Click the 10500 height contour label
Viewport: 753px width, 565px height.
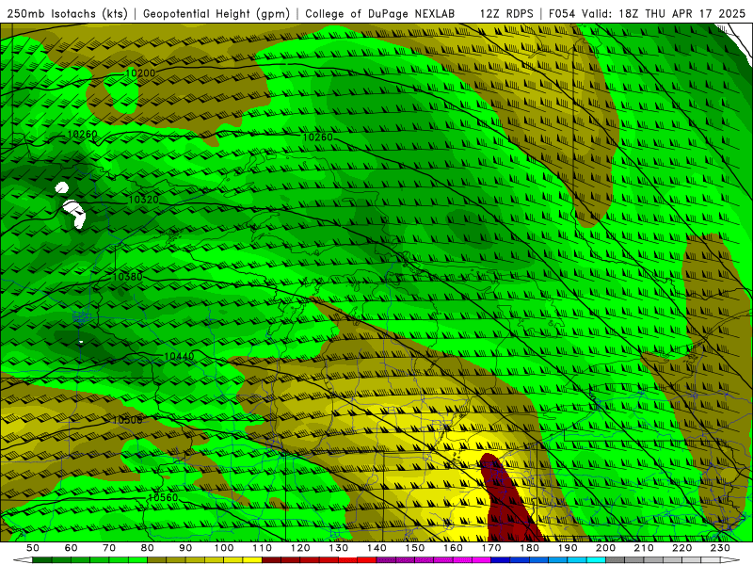(x=127, y=420)
